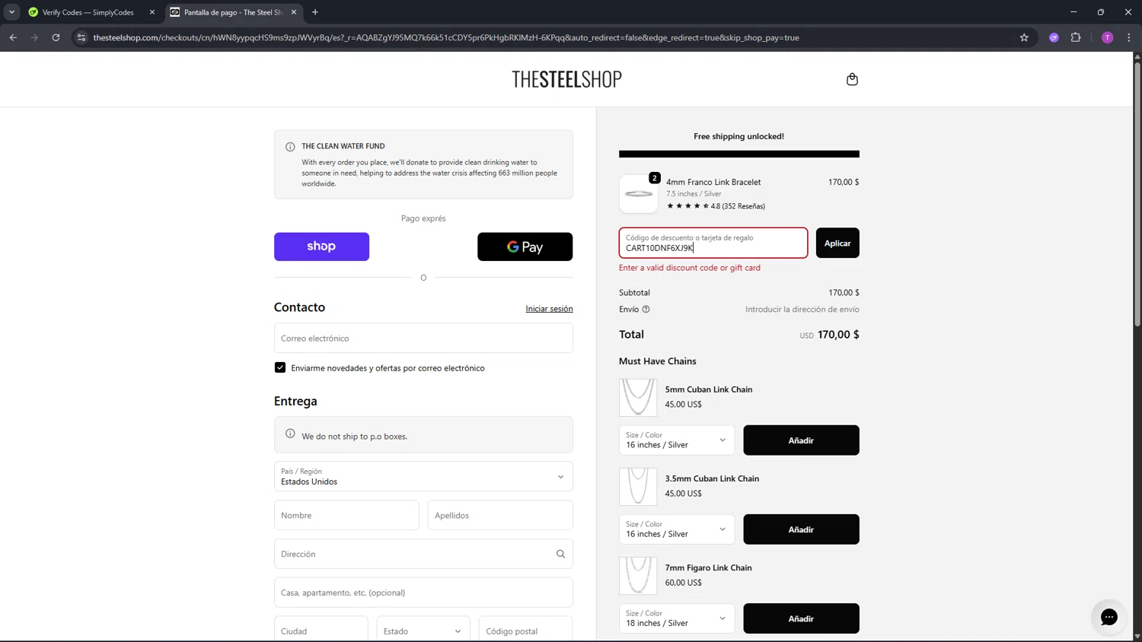Viewport: 1142px width, 642px height.
Task: Go forward in browser history
Action: click(x=34, y=37)
